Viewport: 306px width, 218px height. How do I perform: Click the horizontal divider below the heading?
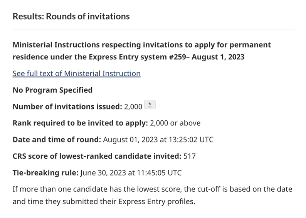153,30
